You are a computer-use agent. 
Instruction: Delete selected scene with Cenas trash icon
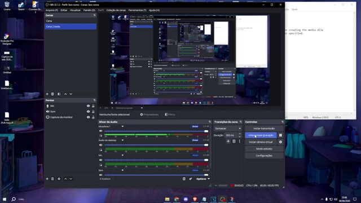pos(52,94)
